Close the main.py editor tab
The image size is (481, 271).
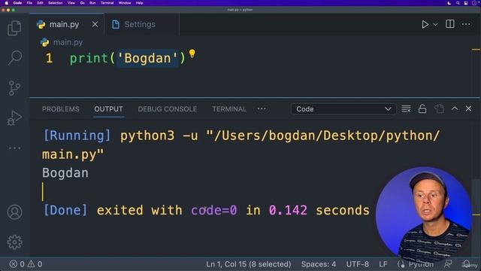95,24
